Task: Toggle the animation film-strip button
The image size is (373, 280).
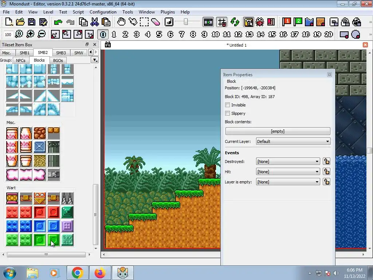Action: [x=208, y=22]
